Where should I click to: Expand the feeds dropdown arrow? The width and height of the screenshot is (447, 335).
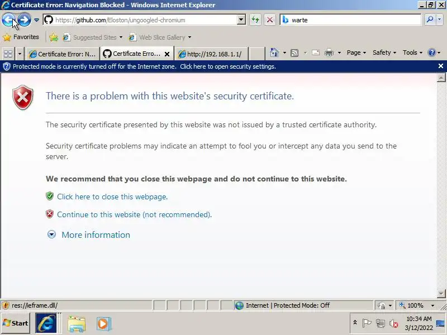pos(305,52)
